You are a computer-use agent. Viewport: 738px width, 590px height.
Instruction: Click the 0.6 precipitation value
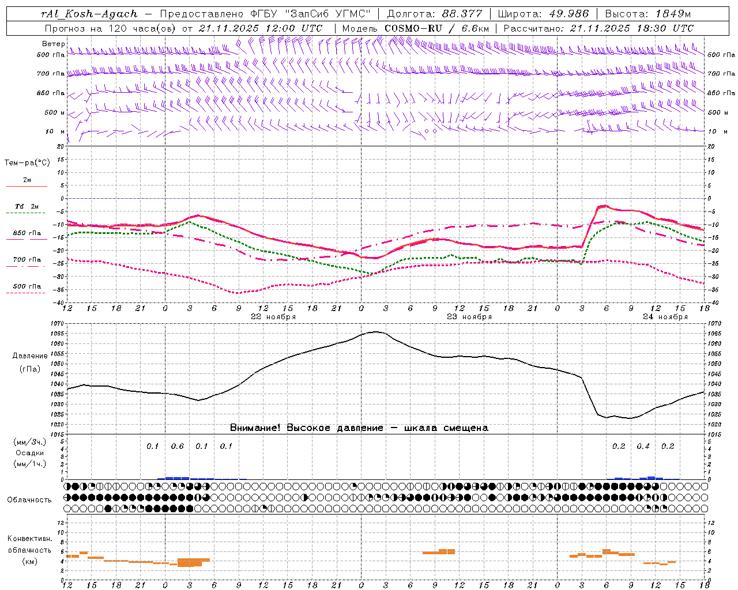coord(178,446)
